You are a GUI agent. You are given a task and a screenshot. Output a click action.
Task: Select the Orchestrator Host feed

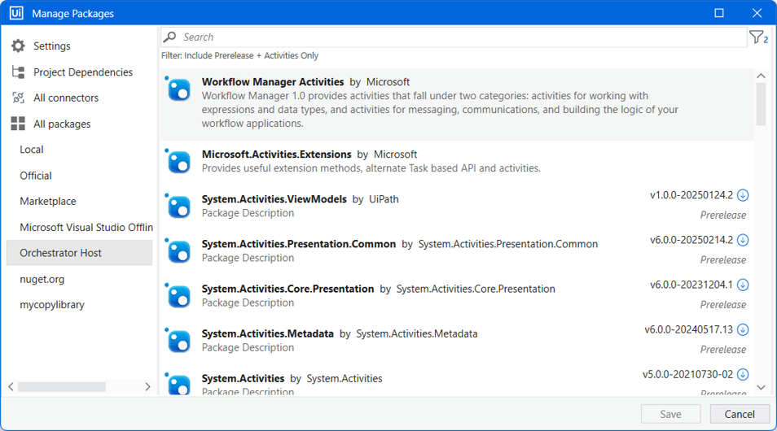(79, 253)
